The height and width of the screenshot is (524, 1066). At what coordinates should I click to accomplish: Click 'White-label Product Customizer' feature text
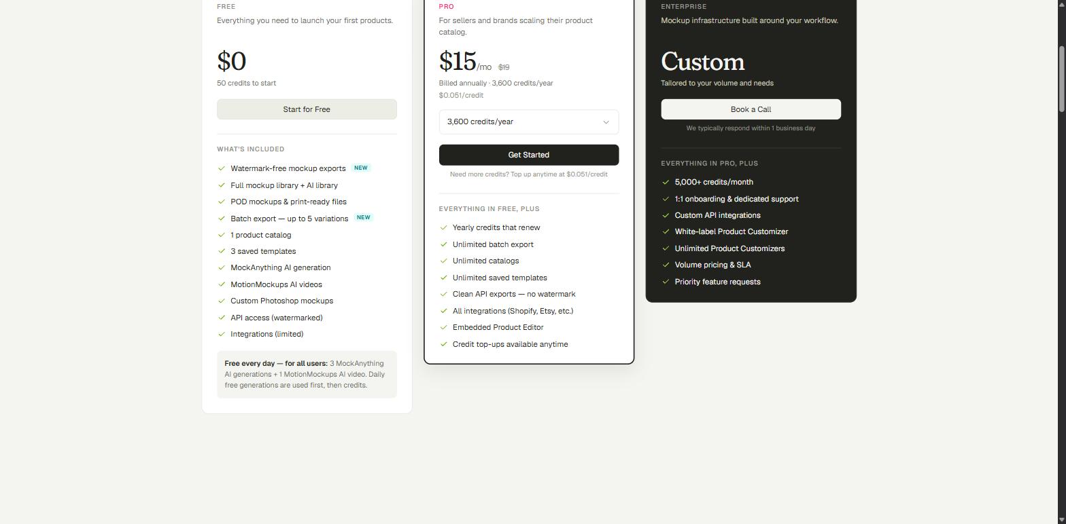point(732,231)
